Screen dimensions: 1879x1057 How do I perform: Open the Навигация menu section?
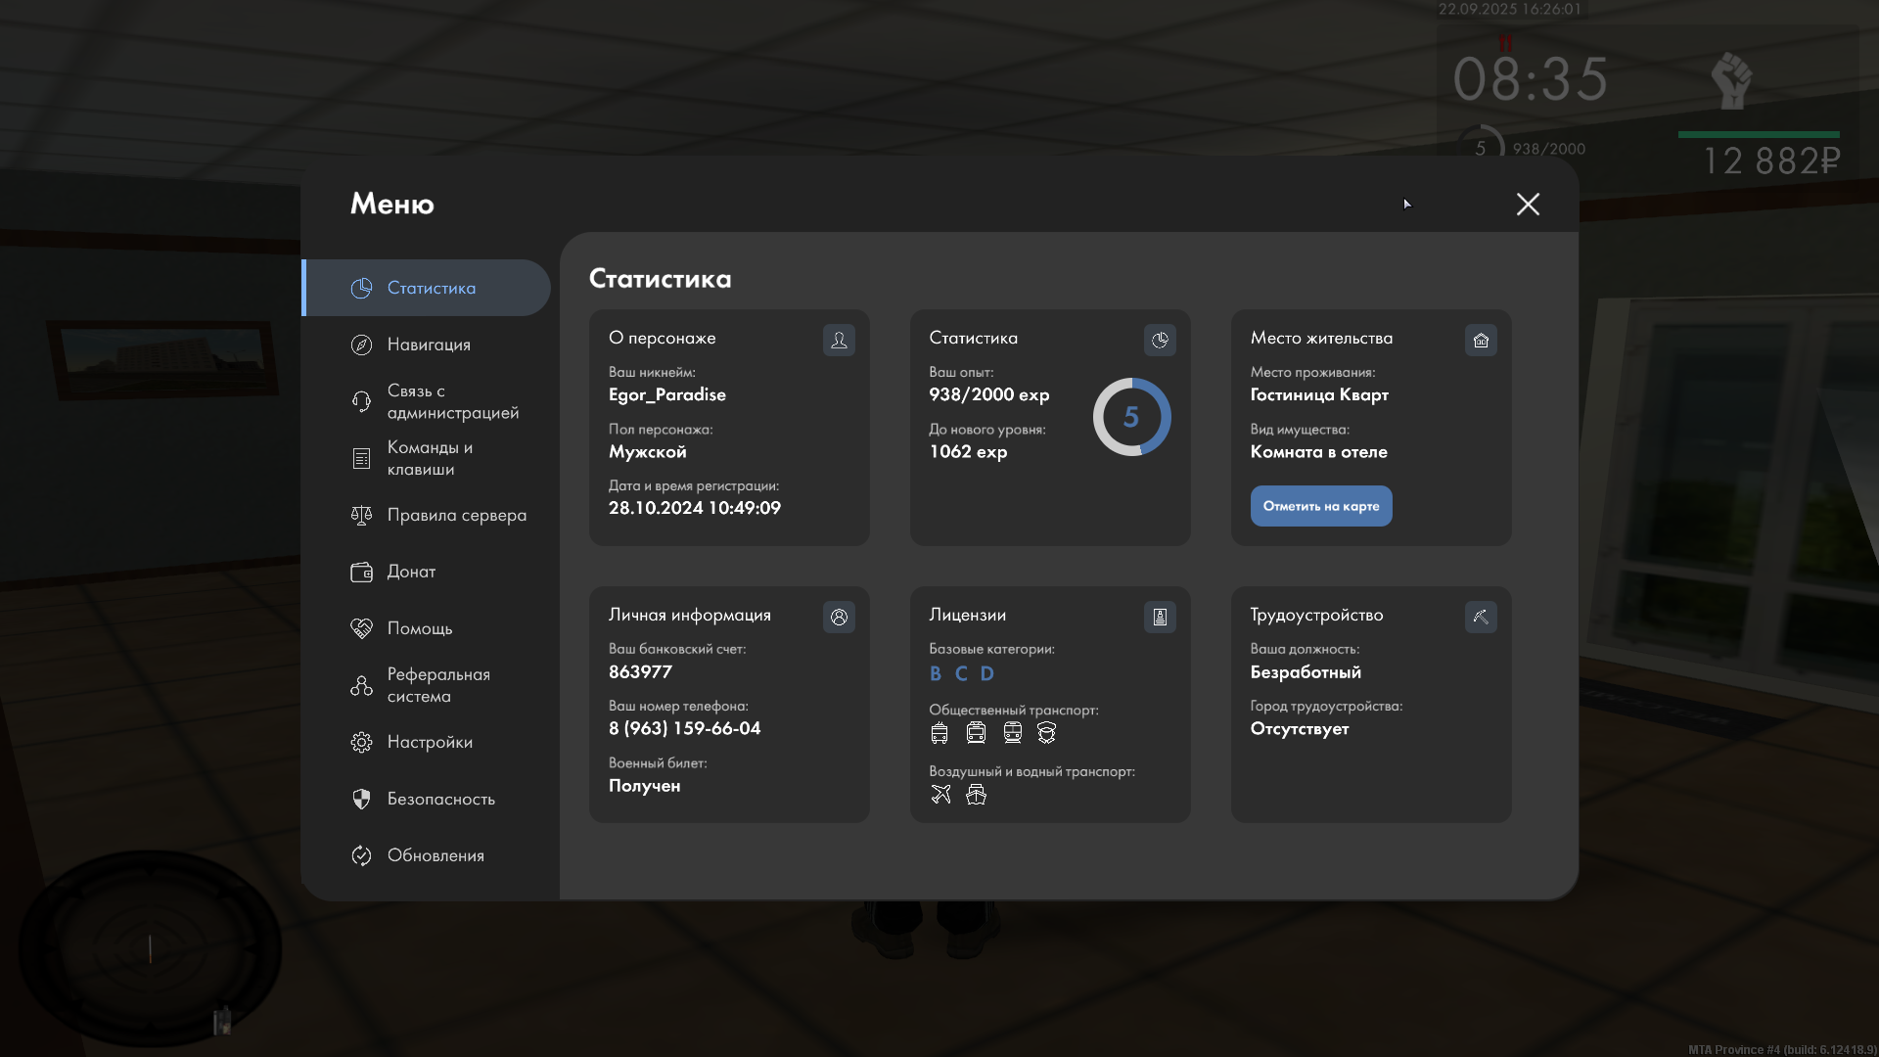[x=429, y=345]
